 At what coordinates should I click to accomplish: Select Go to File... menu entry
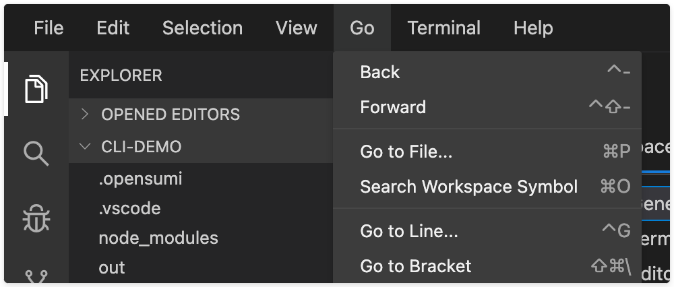pyautogui.click(x=487, y=152)
